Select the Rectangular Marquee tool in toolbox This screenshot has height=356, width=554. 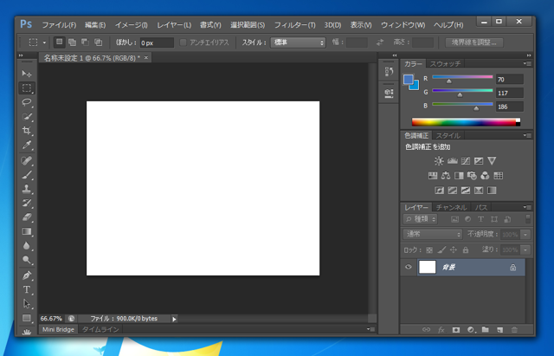27,87
